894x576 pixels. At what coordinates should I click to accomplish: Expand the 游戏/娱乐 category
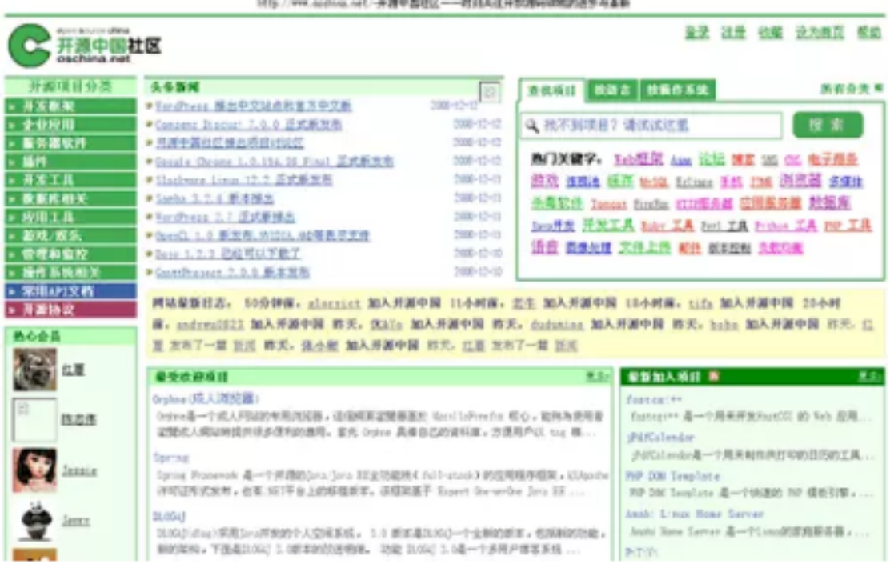(x=70, y=235)
